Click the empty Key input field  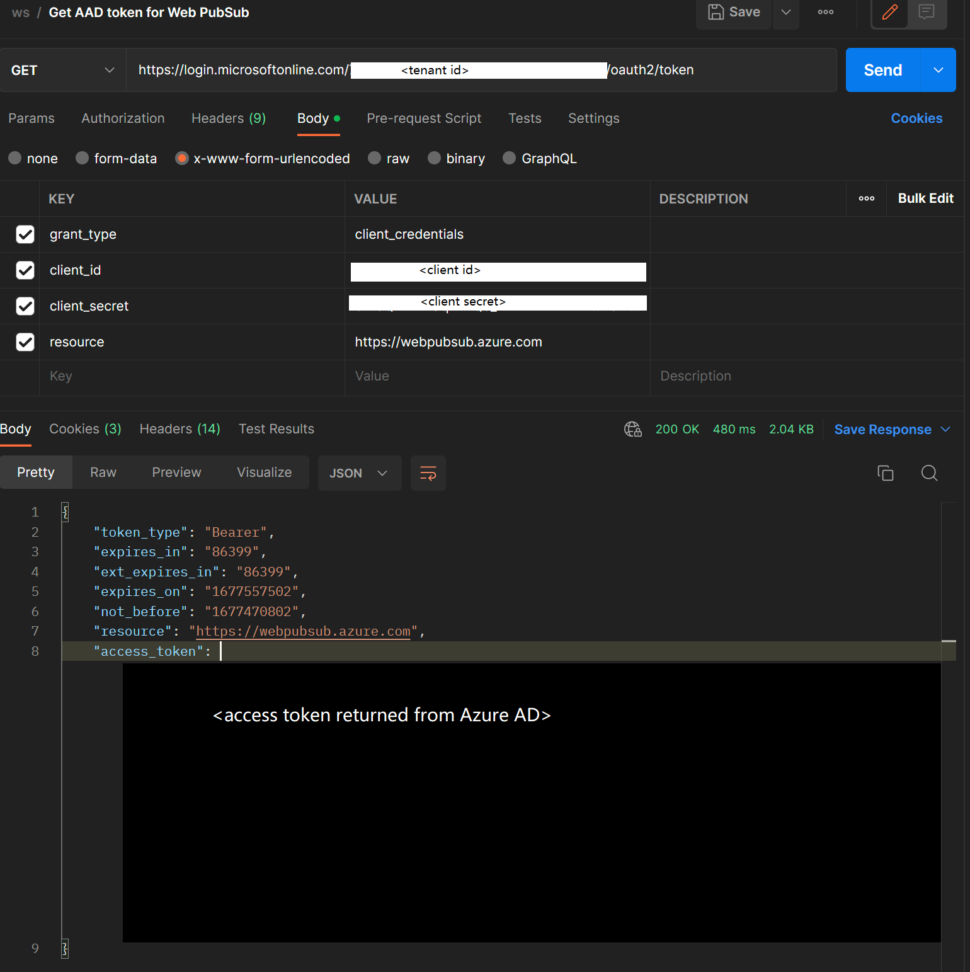pos(189,376)
